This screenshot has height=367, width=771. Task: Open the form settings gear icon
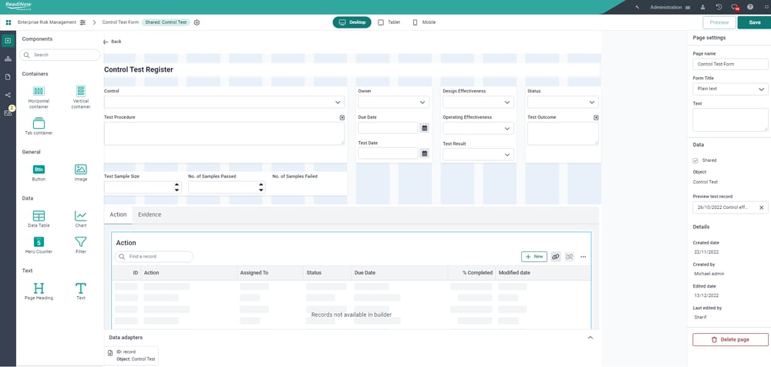(197, 22)
